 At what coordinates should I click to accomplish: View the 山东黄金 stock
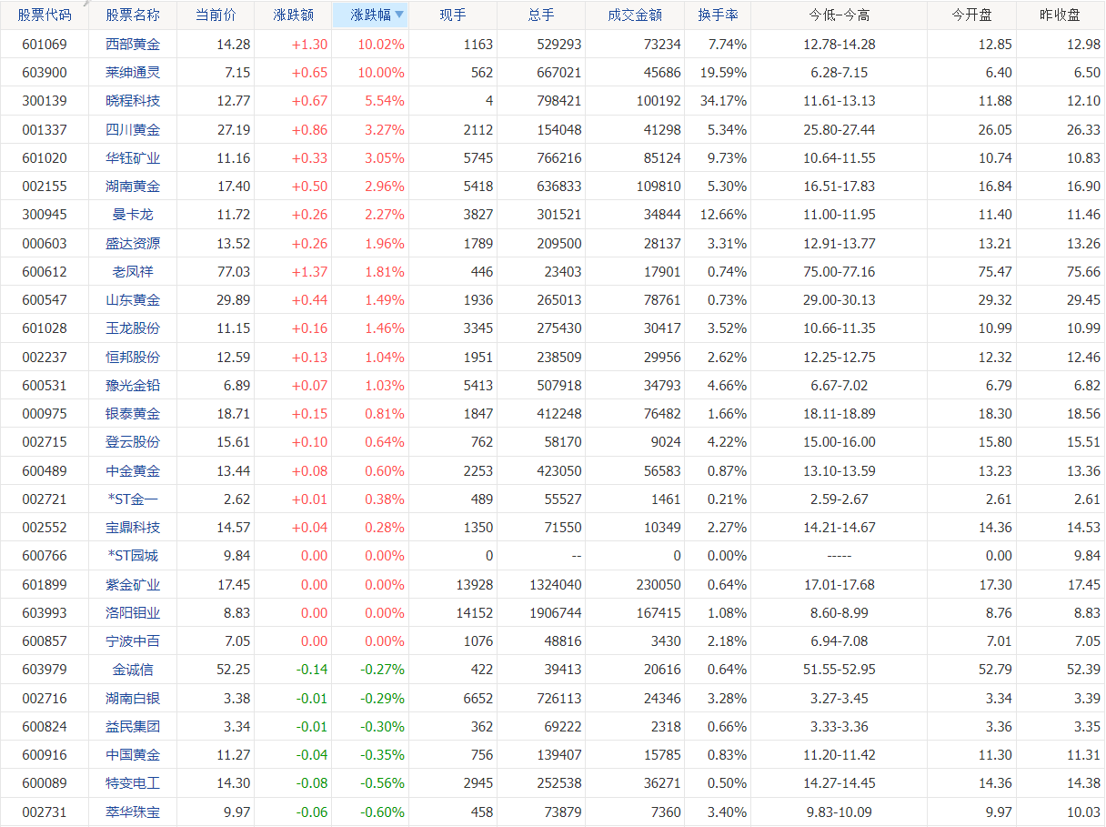(x=133, y=300)
